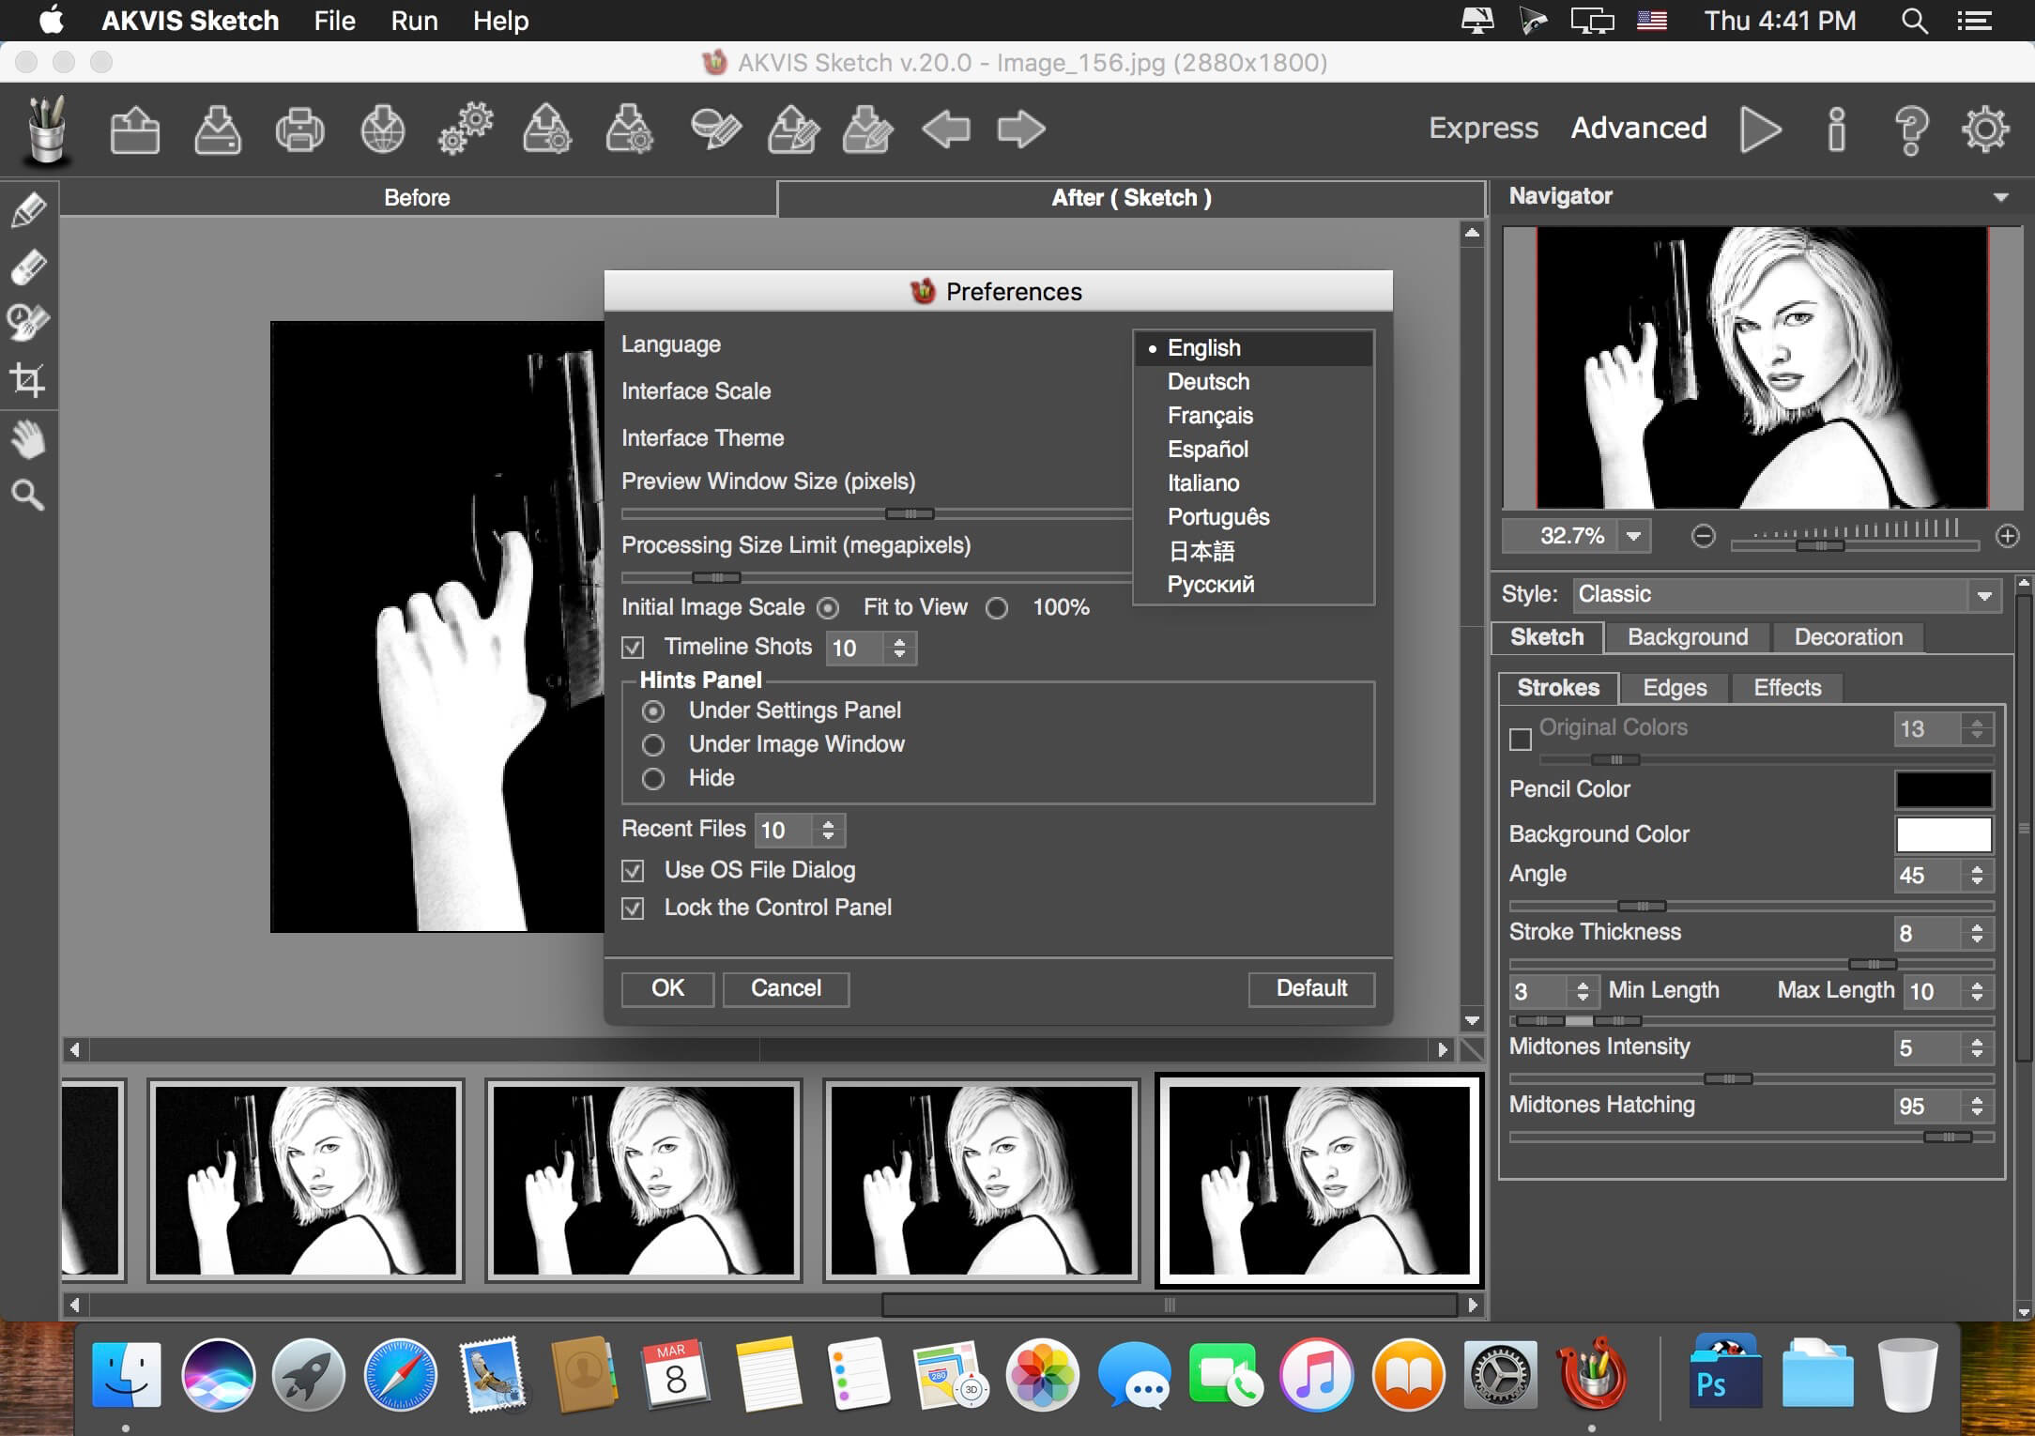Click the Recent Files number field
Viewport: 2035px width, 1436px height.
pyautogui.click(x=787, y=831)
